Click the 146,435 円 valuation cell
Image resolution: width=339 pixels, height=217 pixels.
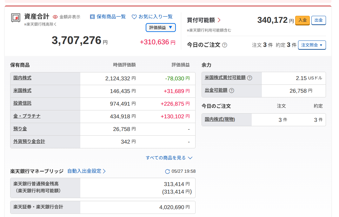tap(123, 91)
